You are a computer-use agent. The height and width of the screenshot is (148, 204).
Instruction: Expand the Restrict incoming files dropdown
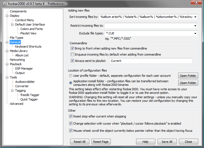(x=195, y=26)
